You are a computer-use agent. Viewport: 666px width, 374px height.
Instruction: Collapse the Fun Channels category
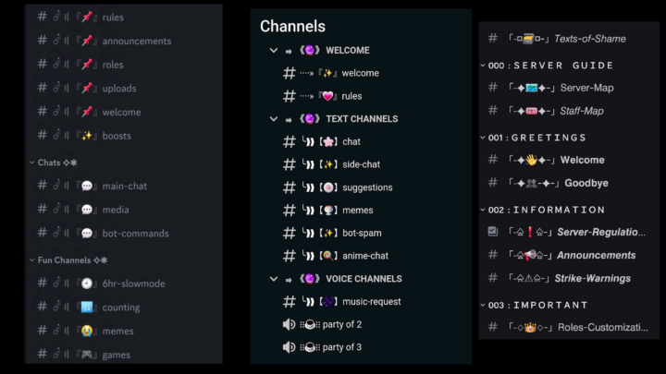coord(32,260)
